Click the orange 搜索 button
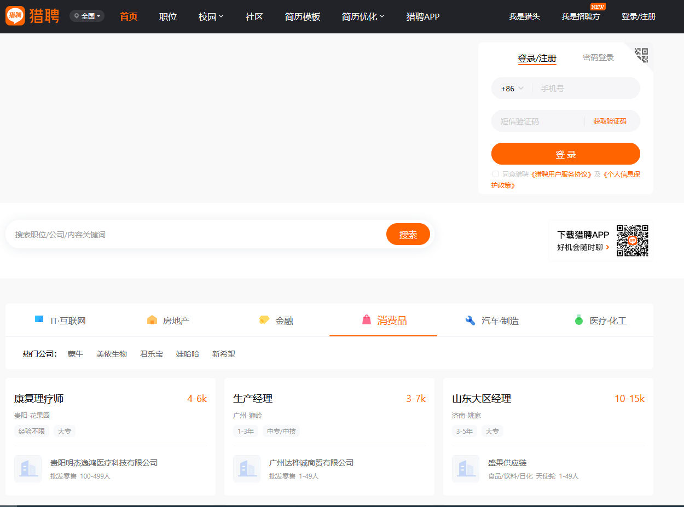 (x=408, y=235)
